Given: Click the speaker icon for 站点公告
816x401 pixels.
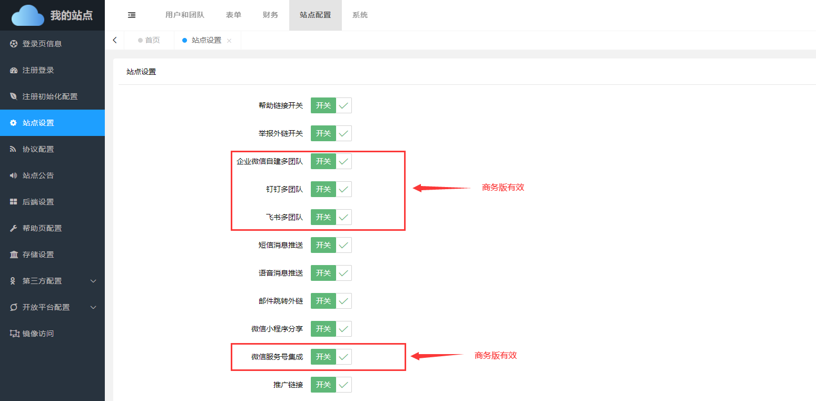Looking at the screenshot, I should pyautogui.click(x=14, y=175).
